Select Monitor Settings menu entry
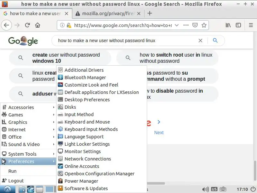 point(83,152)
